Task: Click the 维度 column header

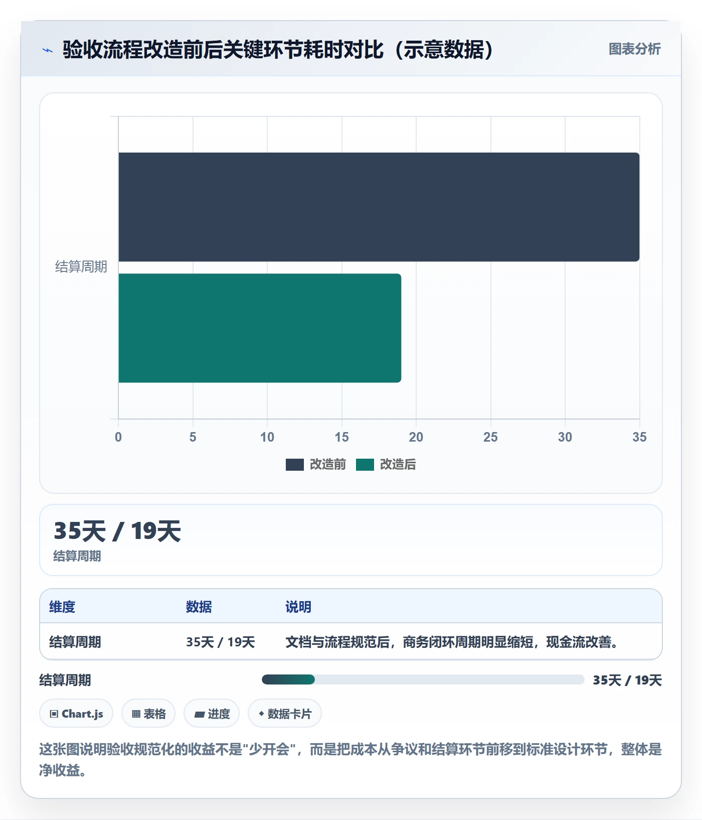Action: (62, 607)
